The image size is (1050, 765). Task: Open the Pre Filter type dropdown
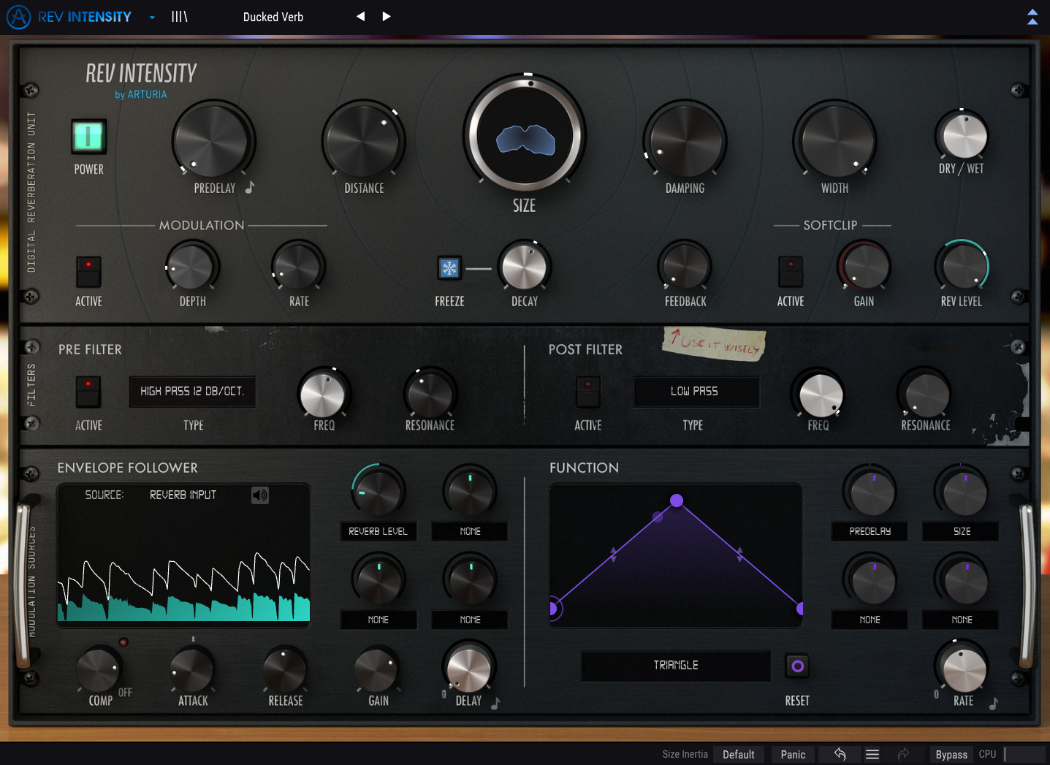pyautogui.click(x=193, y=392)
